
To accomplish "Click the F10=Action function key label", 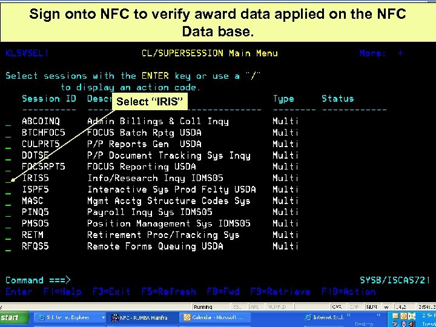I will 349,292.
